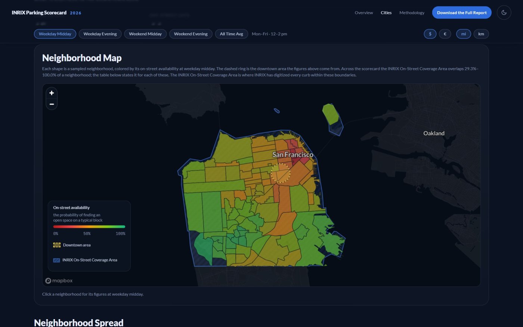Select the All Time Avg filter

(x=232, y=34)
